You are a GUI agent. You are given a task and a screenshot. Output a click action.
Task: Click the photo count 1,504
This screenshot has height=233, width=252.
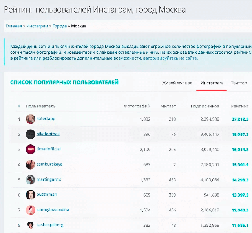pyautogui.click(x=145, y=210)
